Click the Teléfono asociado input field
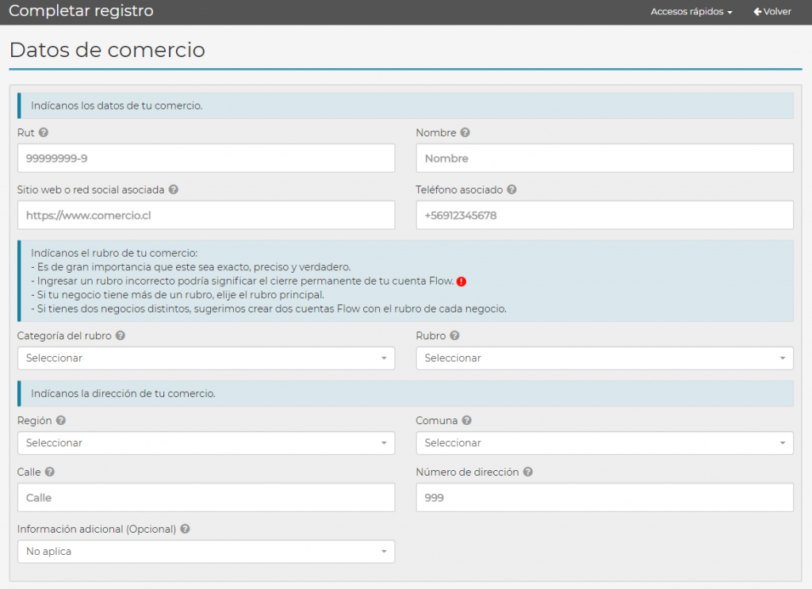 click(604, 215)
